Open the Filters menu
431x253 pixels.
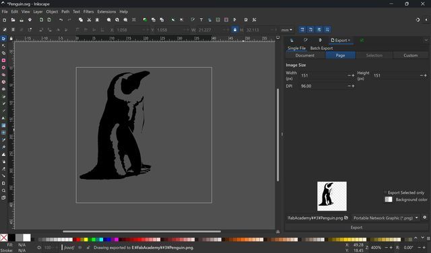pos(88,11)
